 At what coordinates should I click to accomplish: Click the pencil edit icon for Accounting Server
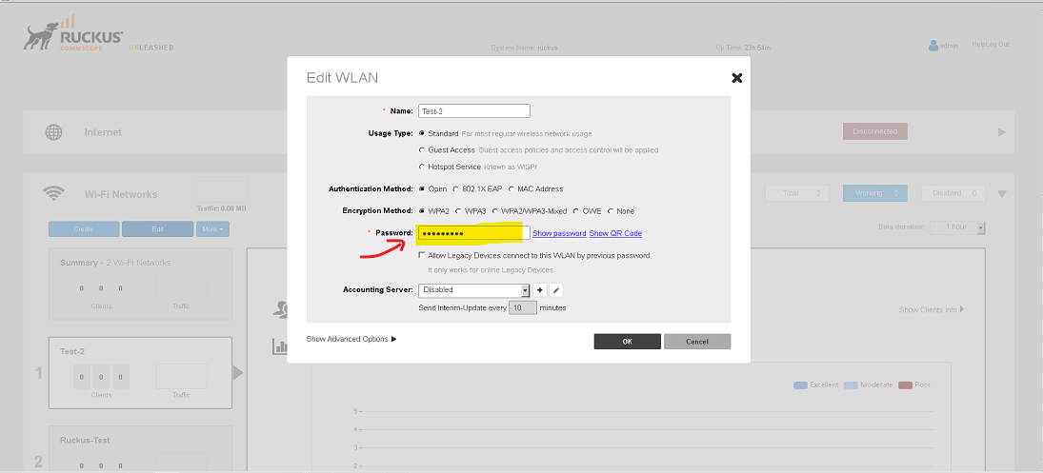[x=557, y=290]
